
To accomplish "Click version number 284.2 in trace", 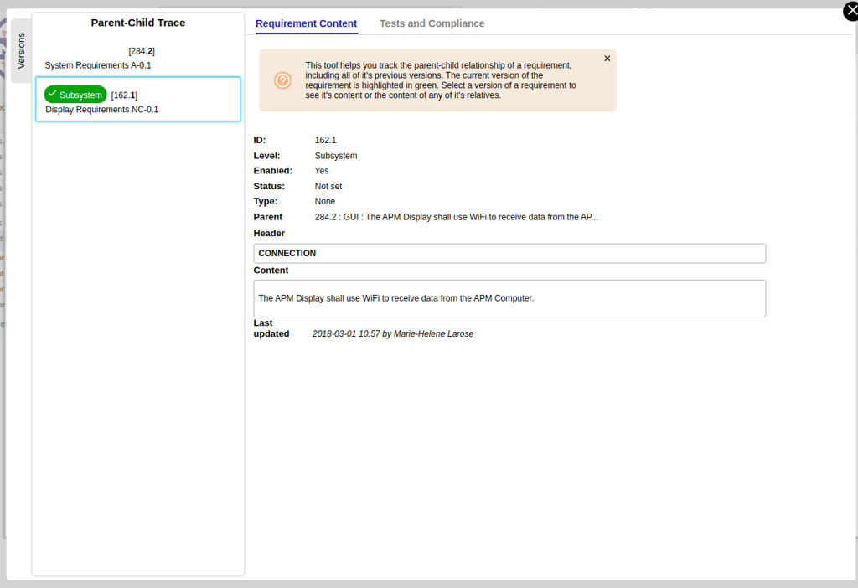I will point(142,51).
